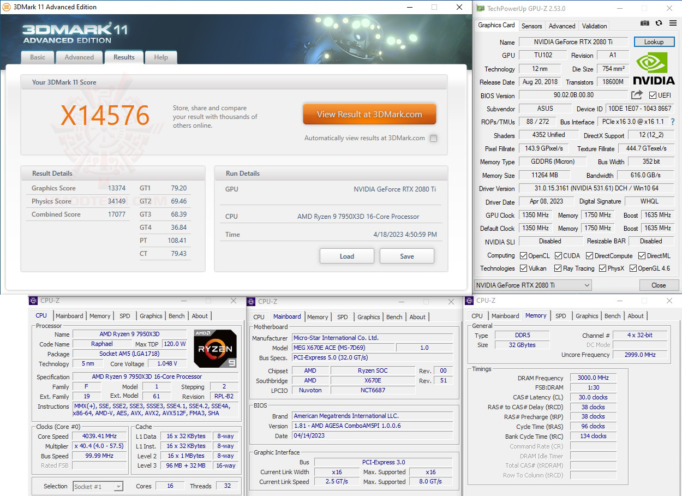Toggle CUDA checkbox
This screenshot has width=682, height=496.
(x=559, y=256)
